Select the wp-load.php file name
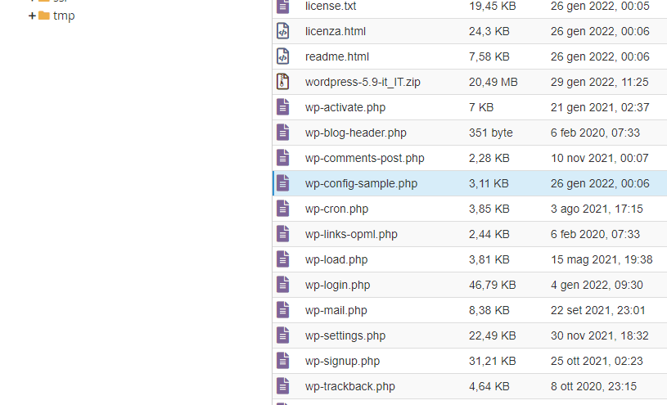The height and width of the screenshot is (405, 667). click(336, 260)
